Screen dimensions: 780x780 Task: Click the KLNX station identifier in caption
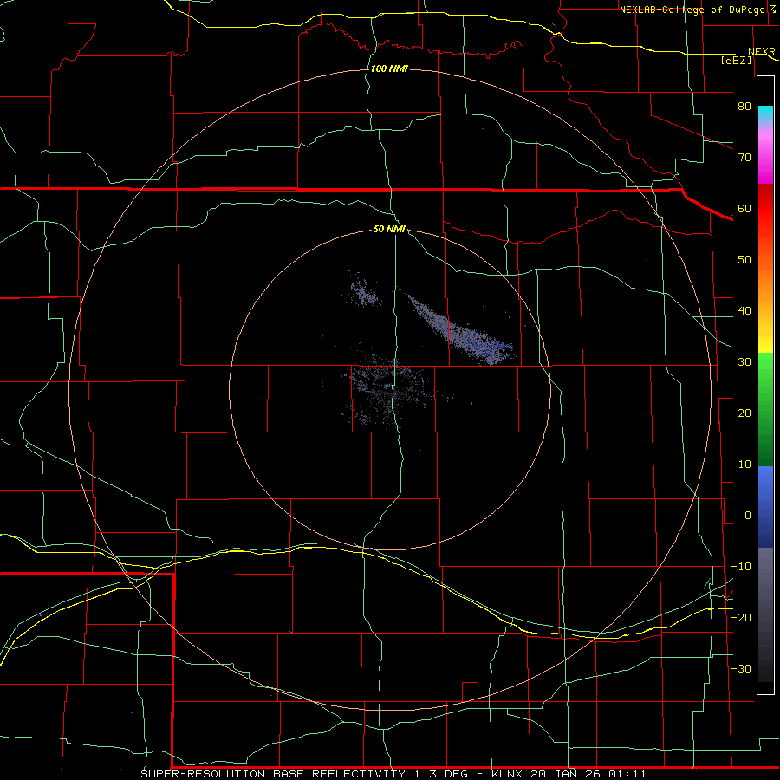point(507,774)
